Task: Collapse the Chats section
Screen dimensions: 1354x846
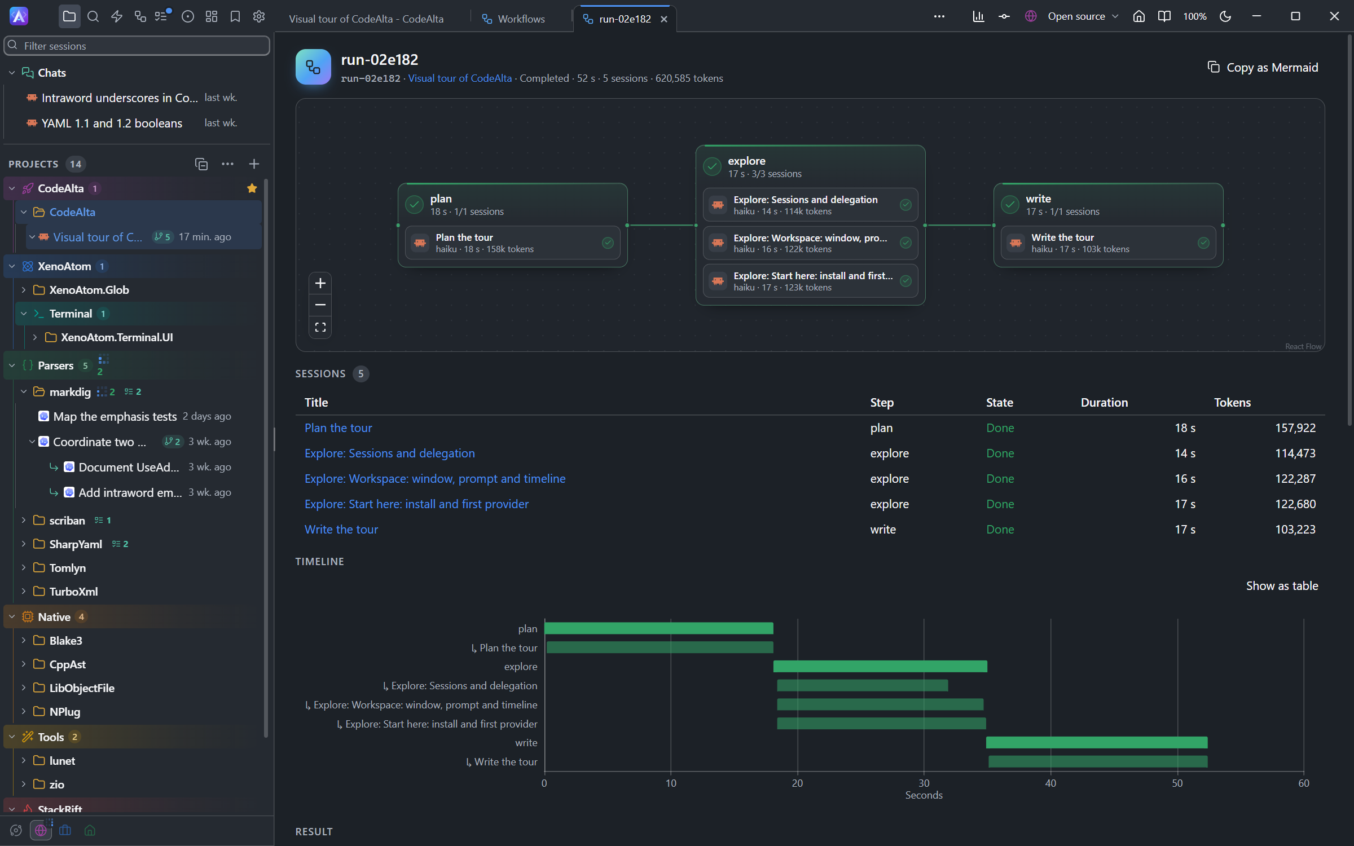Action: (12, 73)
